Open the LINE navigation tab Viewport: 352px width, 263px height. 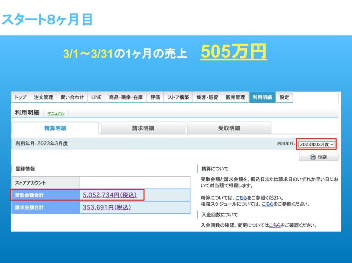coord(96,97)
